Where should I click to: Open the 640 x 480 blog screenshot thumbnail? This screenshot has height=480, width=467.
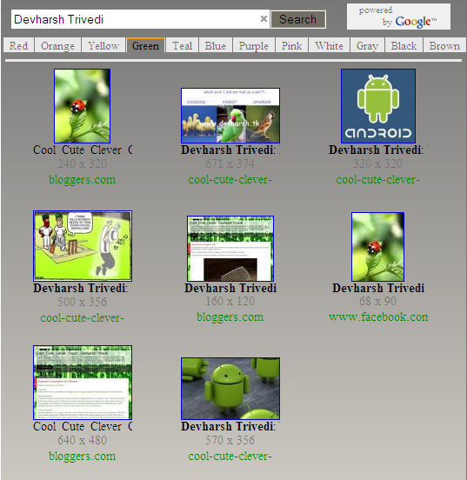point(83,383)
